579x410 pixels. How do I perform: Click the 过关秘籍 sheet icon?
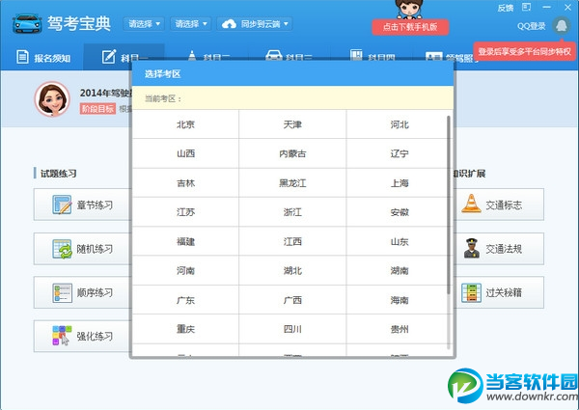tap(472, 292)
